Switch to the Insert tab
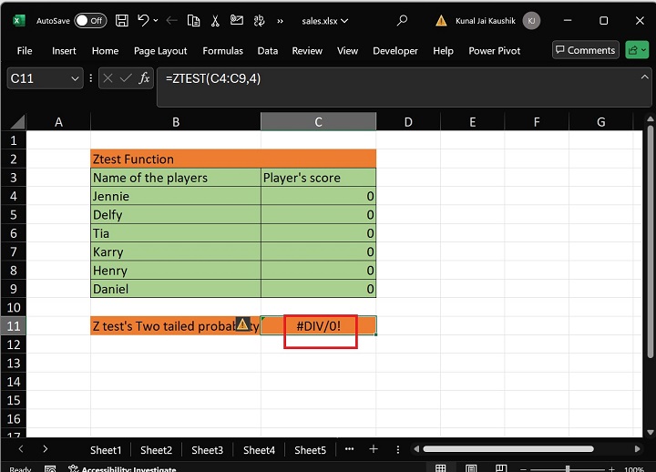Image resolution: width=656 pixels, height=472 pixels. pyautogui.click(x=64, y=51)
